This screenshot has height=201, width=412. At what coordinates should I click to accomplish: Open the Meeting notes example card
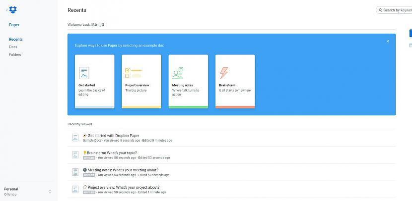tap(188, 82)
